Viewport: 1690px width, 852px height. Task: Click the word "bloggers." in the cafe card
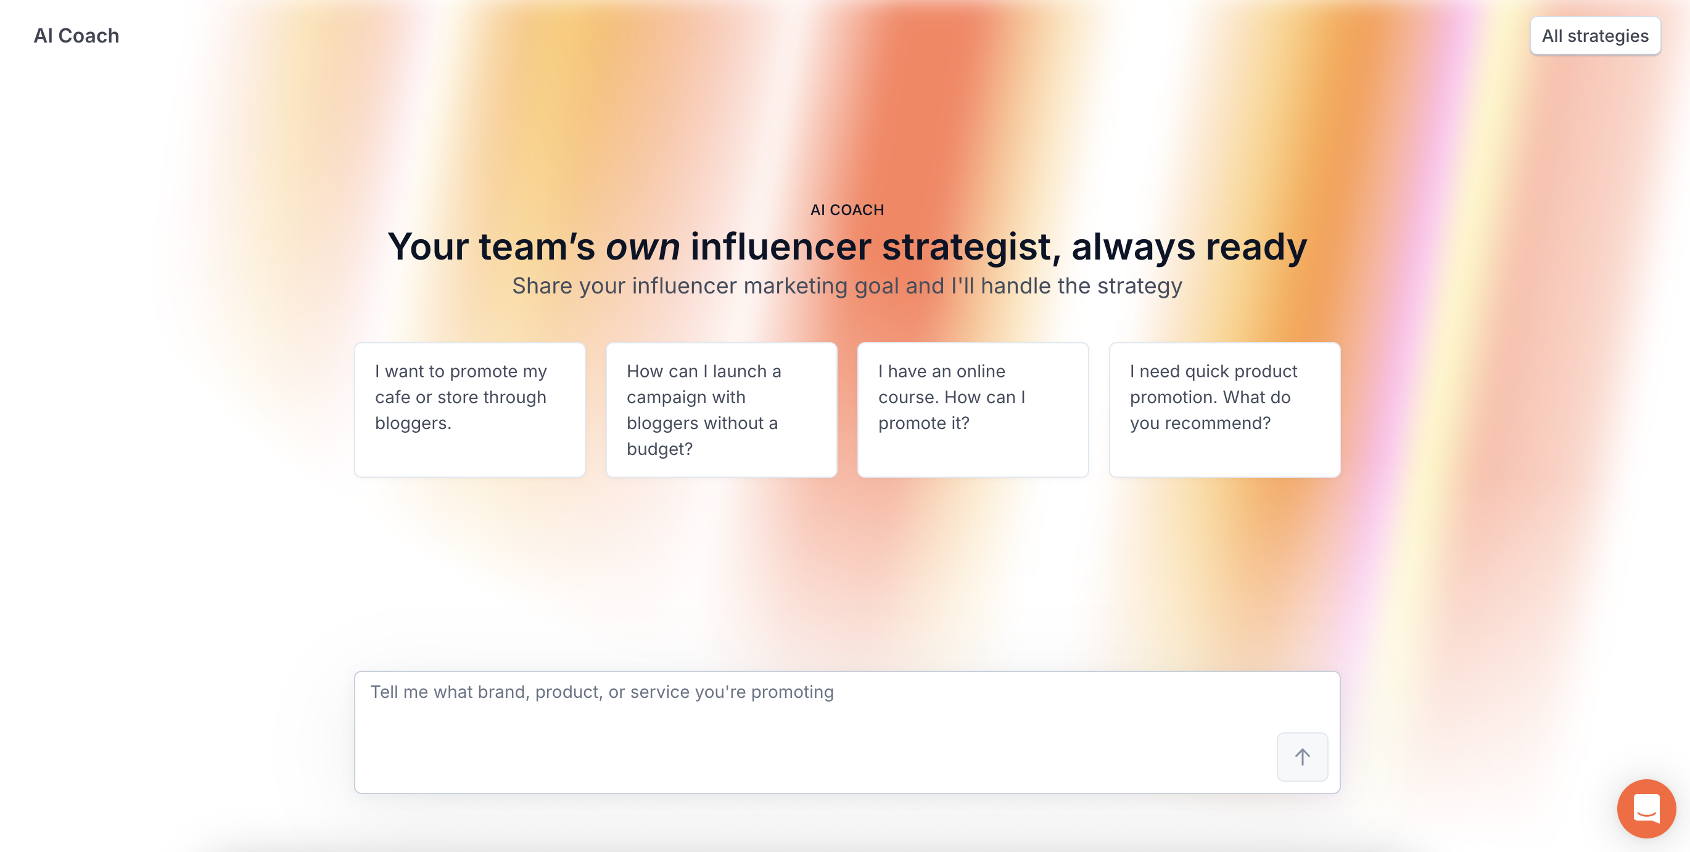pyautogui.click(x=413, y=423)
